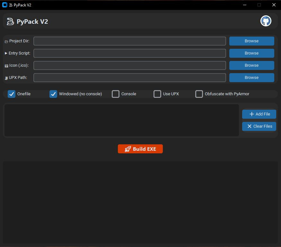
Task: Enable the Use UPX checkbox
Action: click(157, 94)
